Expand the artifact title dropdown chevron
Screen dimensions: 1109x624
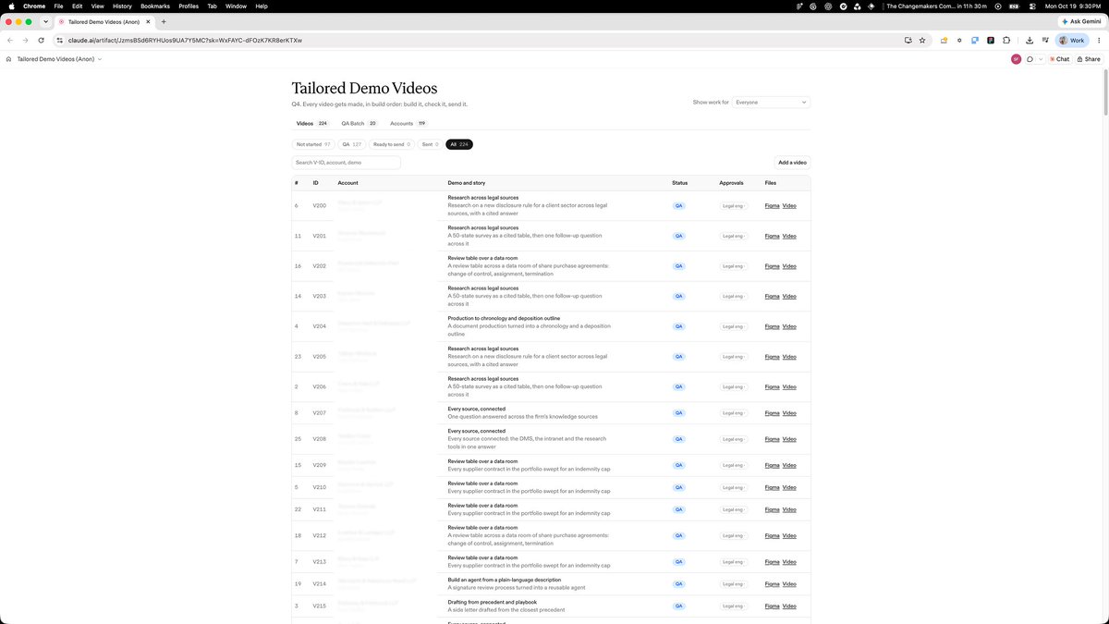[100, 59]
